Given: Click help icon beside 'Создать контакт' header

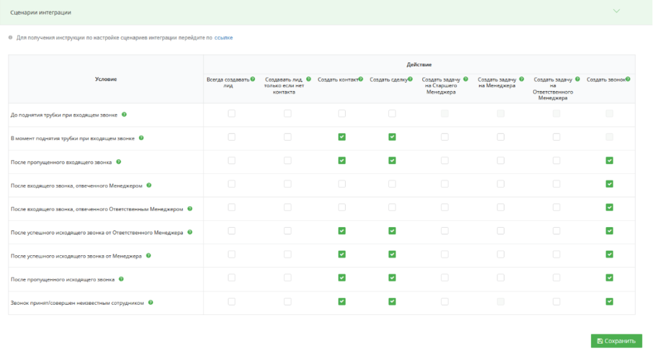Looking at the screenshot, I should [x=361, y=79].
